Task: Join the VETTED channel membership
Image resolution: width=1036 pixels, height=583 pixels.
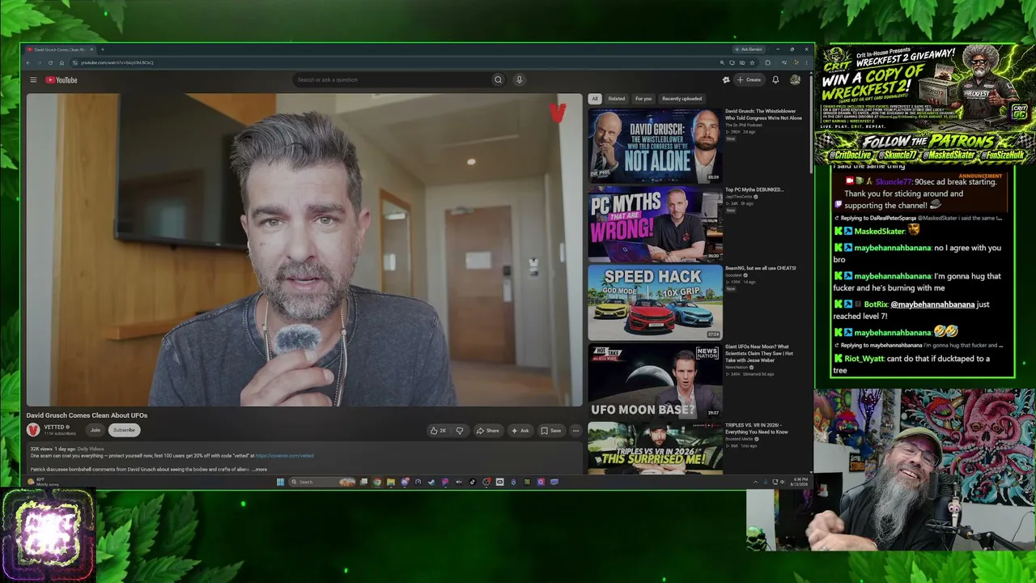Action: coord(96,430)
